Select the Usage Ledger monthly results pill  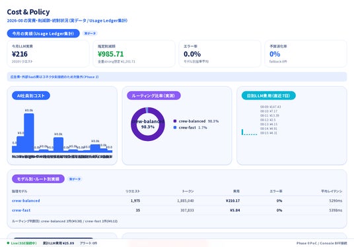pos(44,34)
